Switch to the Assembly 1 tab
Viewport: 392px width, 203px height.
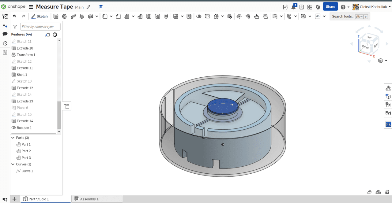(x=89, y=199)
